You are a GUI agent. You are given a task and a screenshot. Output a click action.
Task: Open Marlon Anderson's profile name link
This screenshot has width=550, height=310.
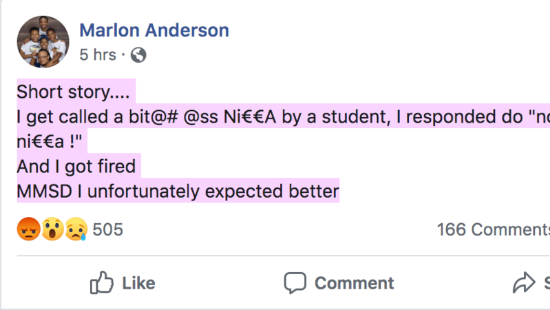[x=154, y=30]
